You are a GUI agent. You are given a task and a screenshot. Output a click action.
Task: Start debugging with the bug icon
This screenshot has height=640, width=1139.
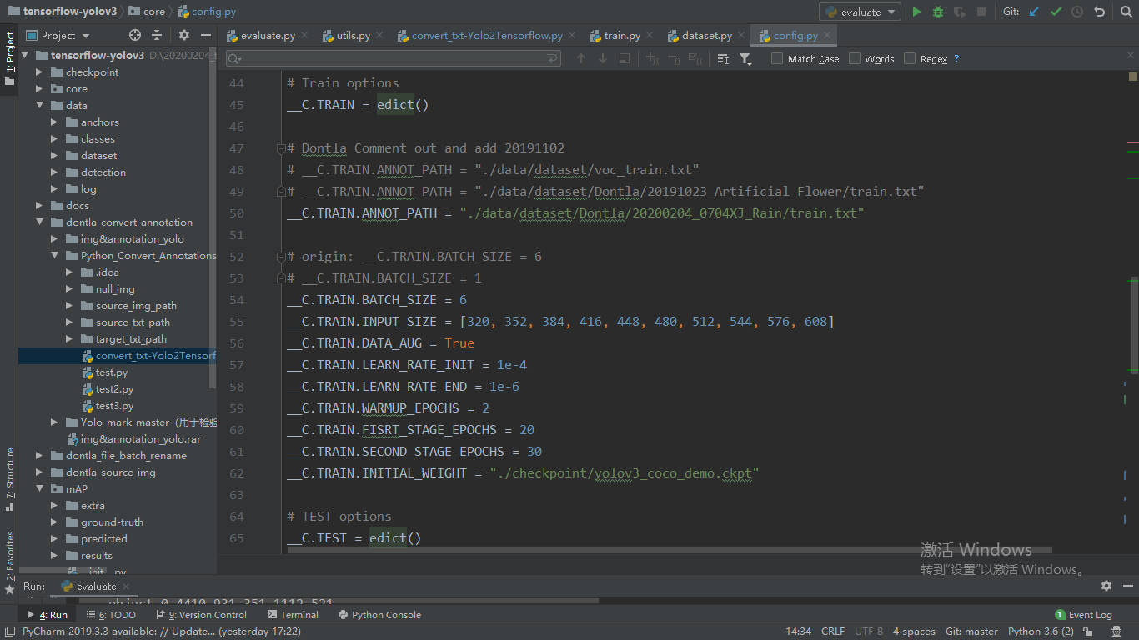pos(938,12)
